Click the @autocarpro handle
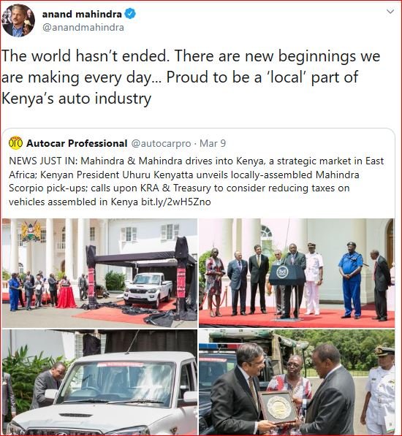Viewport: 402px width, 436px height. [161, 143]
